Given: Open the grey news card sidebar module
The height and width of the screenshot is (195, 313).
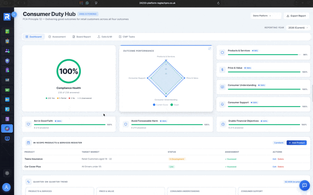Looking at the screenshot, I should (7, 80).
